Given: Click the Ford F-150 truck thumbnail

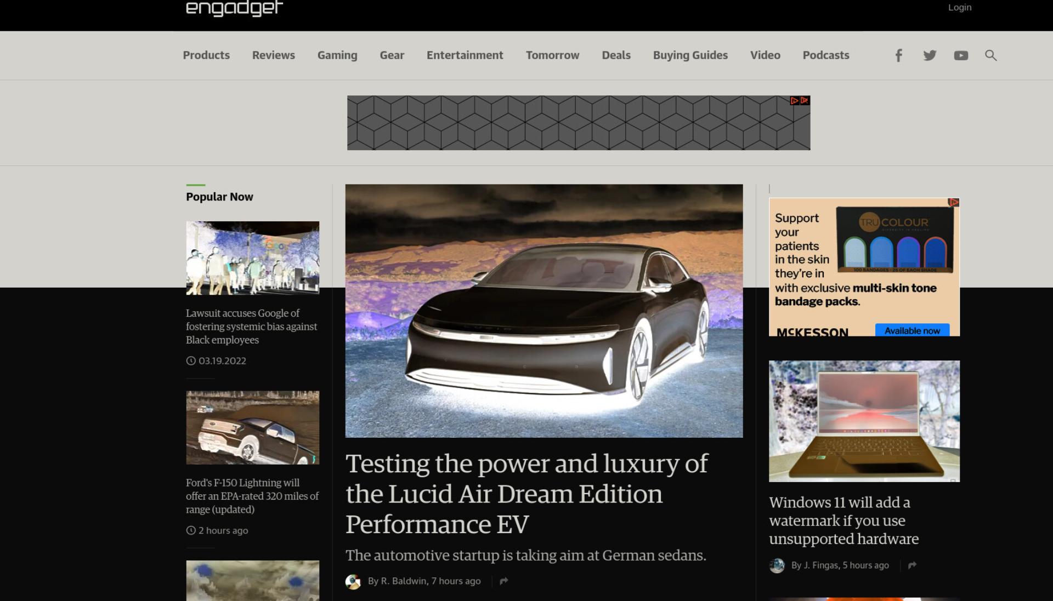Looking at the screenshot, I should tap(252, 428).
